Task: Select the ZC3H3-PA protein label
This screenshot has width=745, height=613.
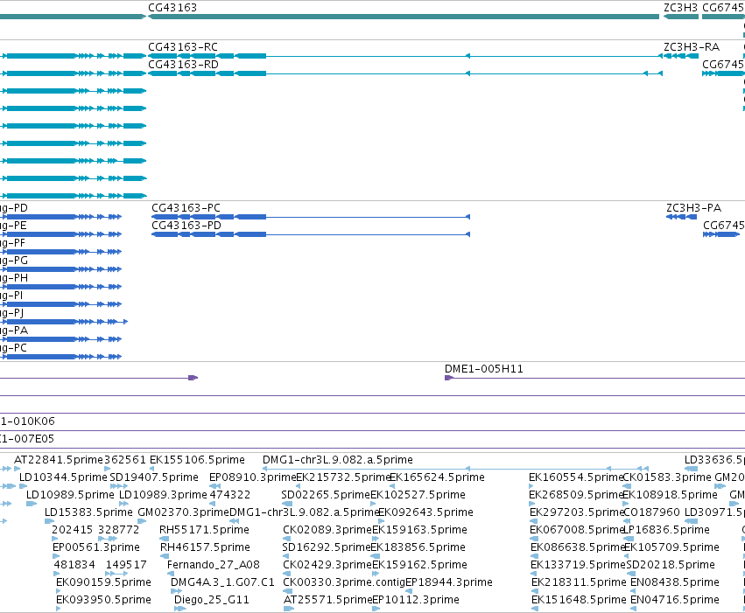Action: [693, 208]
